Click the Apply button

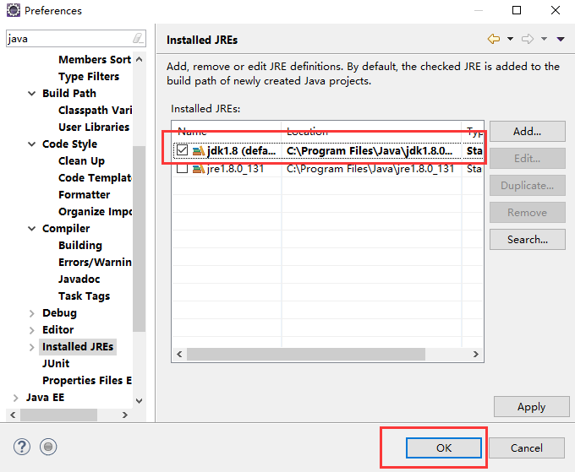531,407
